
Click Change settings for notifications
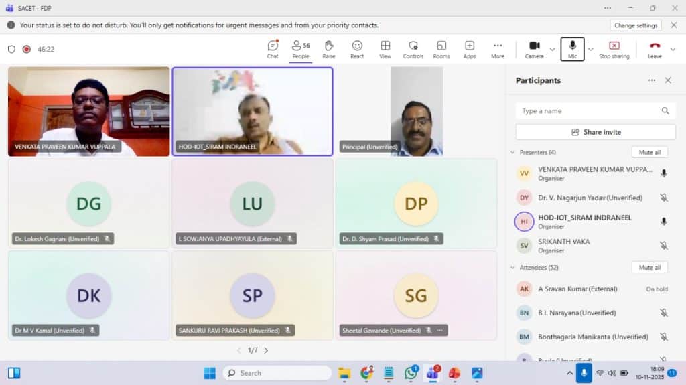[x=636, y=25]
